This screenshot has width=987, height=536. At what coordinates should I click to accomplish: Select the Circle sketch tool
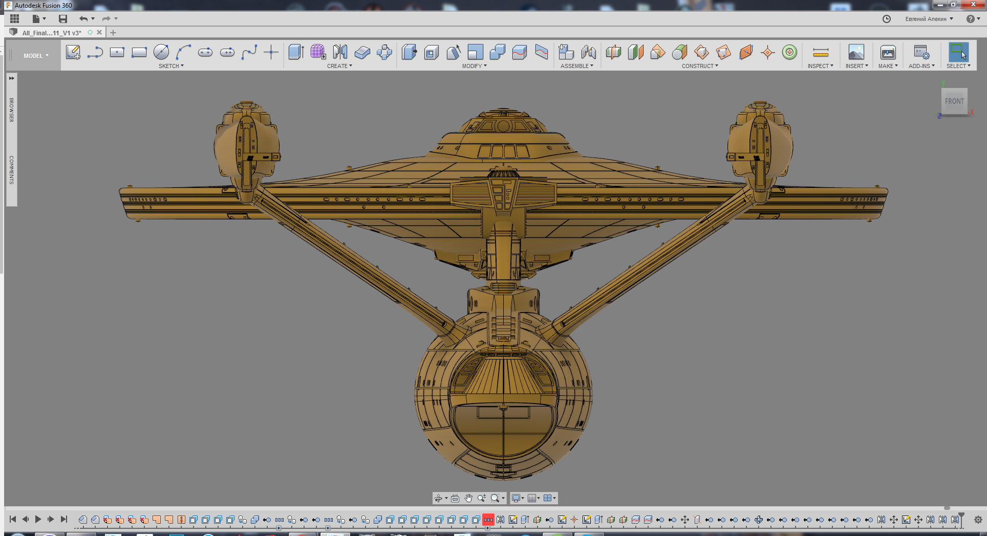point(161,52)
